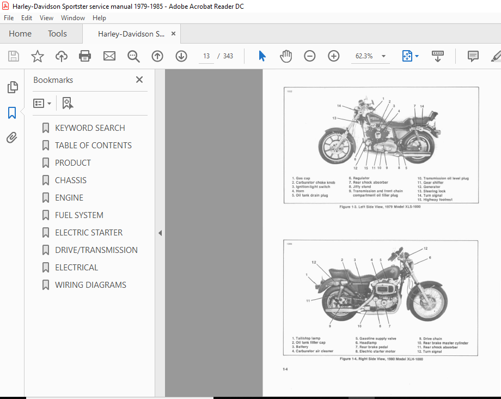Zoom in with plus button
501x399 pixels.
coord(334,56)
